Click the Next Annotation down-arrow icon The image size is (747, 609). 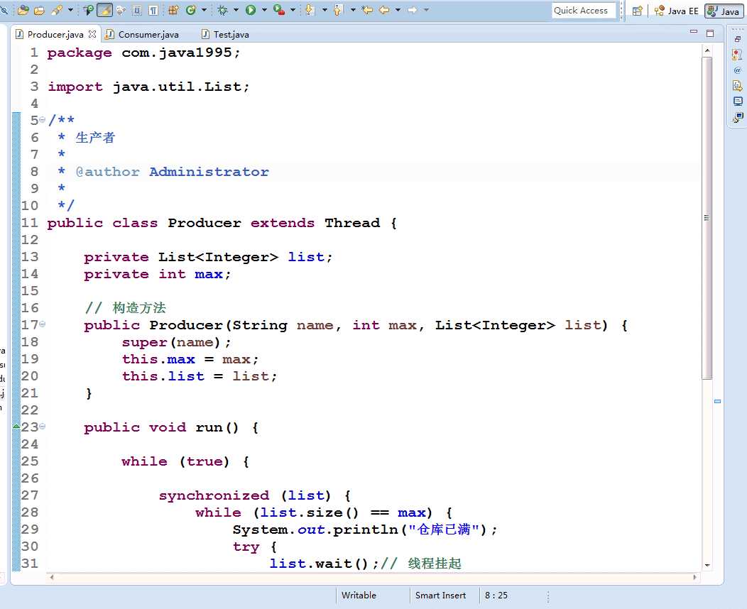pos(310,9)
